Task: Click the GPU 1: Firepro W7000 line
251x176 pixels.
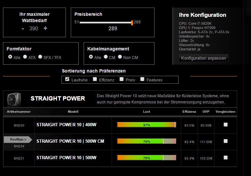Action: pos(197,28)
